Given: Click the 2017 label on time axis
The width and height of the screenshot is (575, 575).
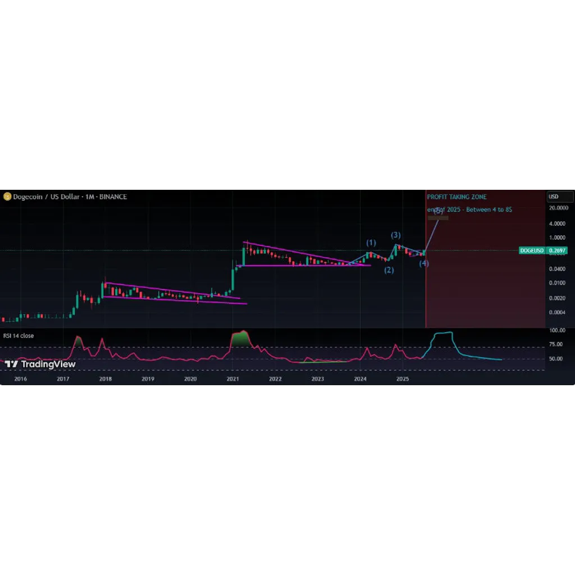Looking at the screenshot, I should pos(63,379).
